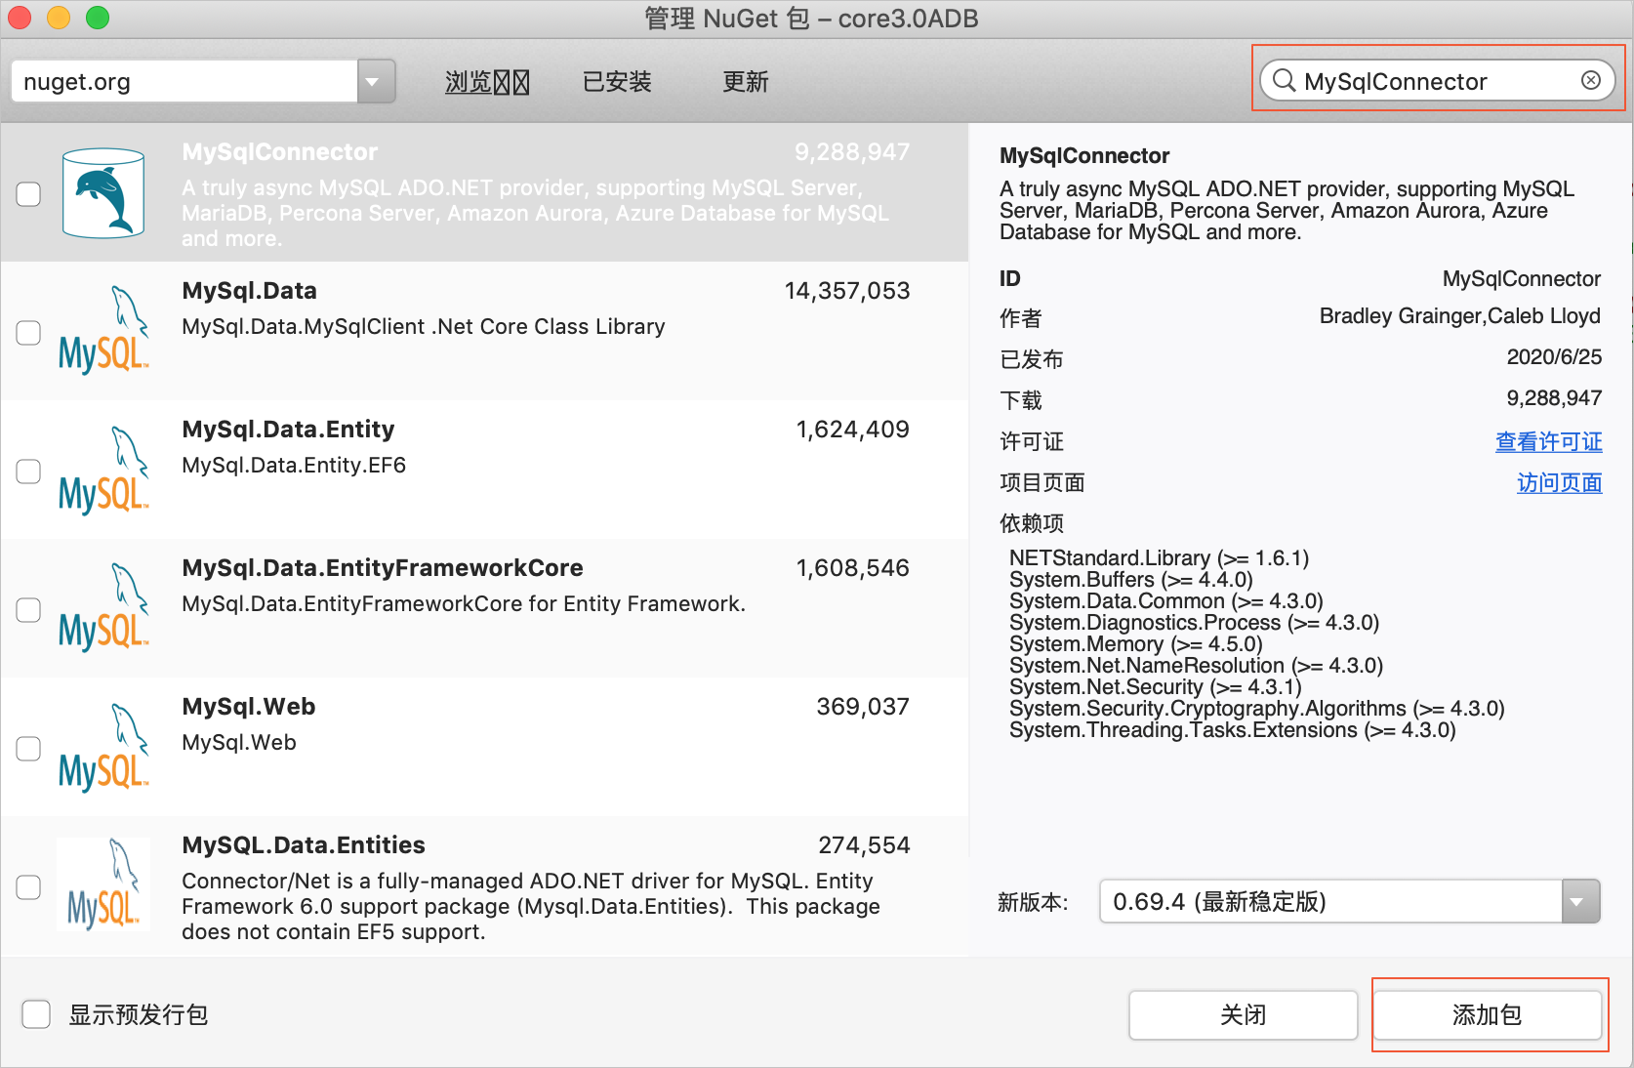
Task: Check the MySql.Web package checkbox
Action: (x=28, y=748)
